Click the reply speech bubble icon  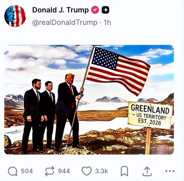point(13,171)
